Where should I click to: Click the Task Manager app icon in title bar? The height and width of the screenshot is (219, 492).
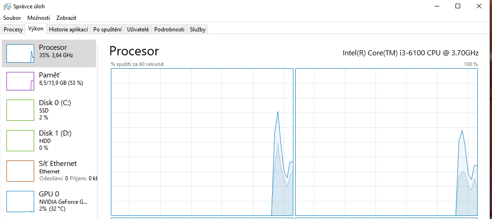[7, 6]
